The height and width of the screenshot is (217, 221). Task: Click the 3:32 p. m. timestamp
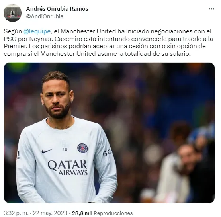click(x=15, y=213)
